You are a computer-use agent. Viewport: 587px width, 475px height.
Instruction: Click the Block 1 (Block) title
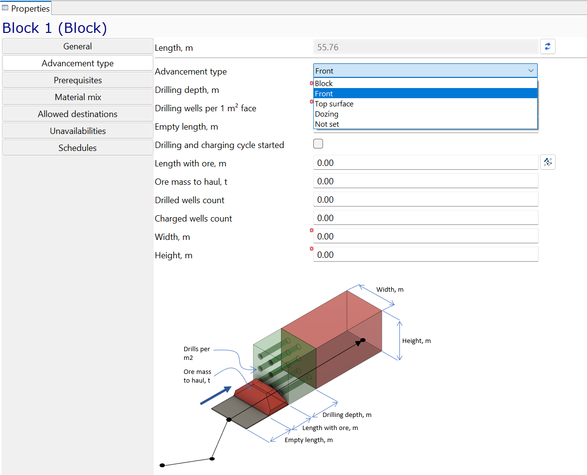55,28
